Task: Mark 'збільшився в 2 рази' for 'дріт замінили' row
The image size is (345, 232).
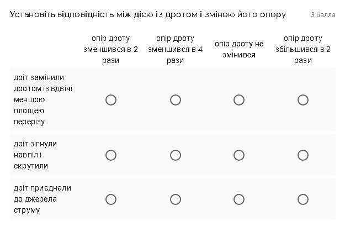Action: pyautogui.click(x=303, y=100)
